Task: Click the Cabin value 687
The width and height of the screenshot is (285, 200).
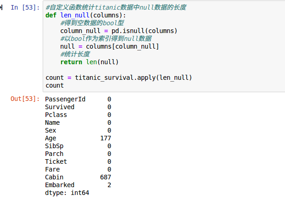Action: [106, 177]
